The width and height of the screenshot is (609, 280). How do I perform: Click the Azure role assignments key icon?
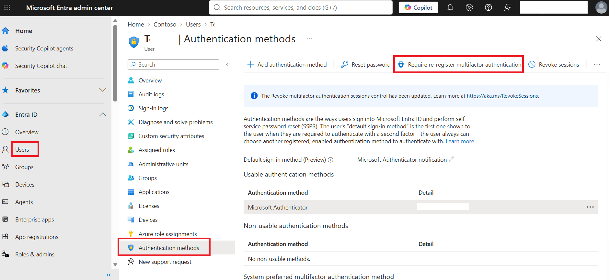tap(131, 234)
